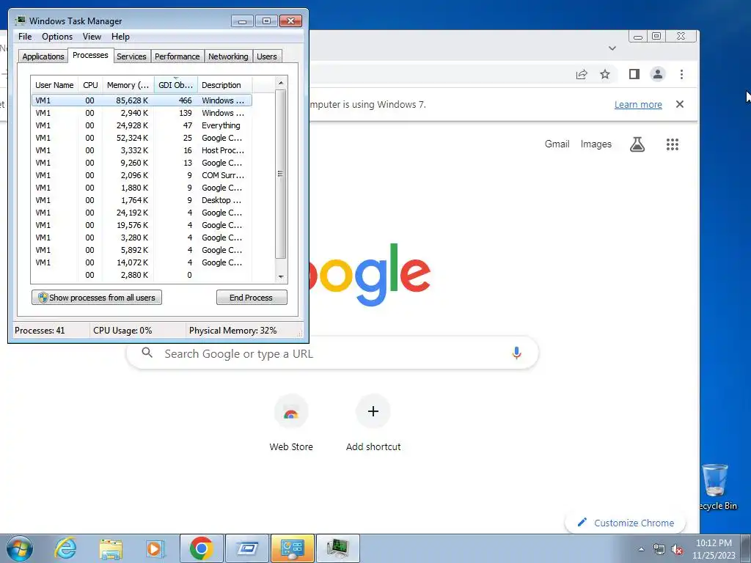Select the Google C... row using 14,072 K
The height and width of the screenshot is (563, 751).
pos(142,262)
